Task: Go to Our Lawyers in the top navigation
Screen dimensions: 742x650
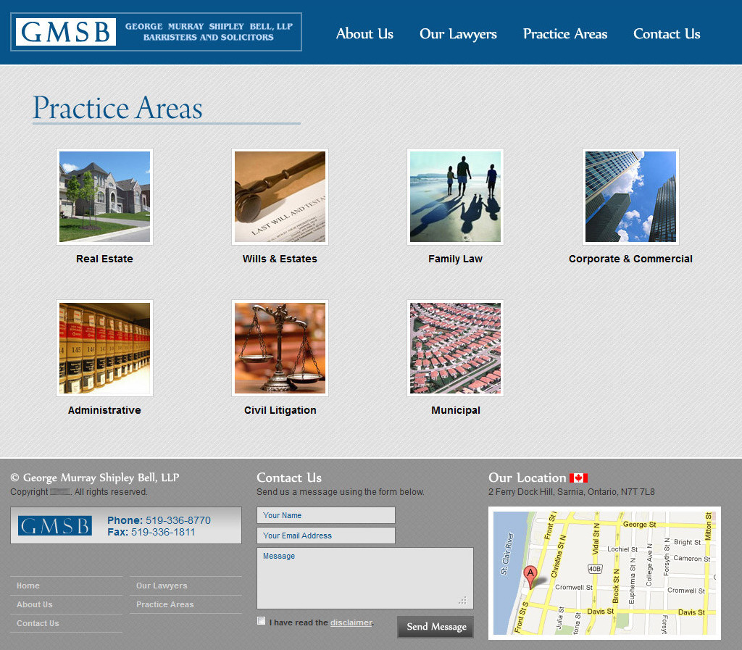Action: coord(458,33)
